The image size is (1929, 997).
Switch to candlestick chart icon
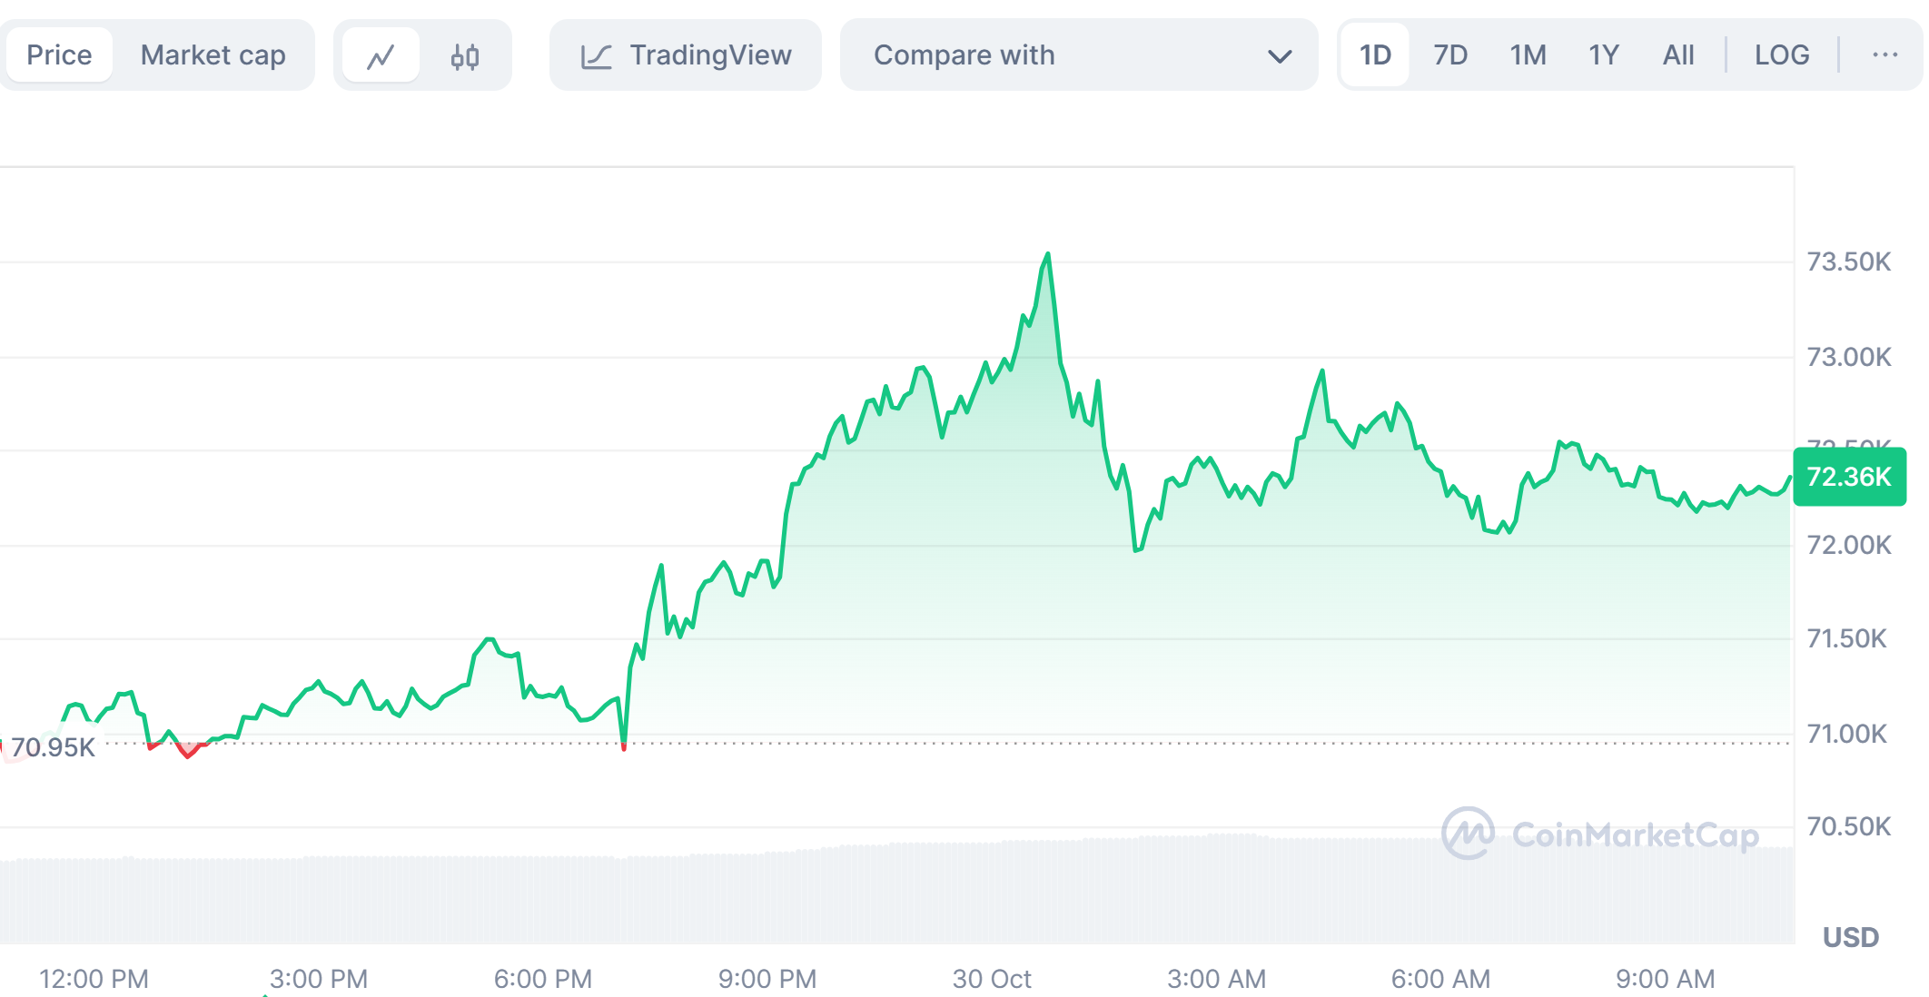click(x=464, y=56)
